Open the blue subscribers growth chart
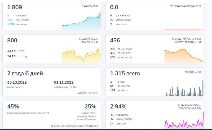Image resolution: width=212 pixels, height=130 pixels. (x=81, y=22)
